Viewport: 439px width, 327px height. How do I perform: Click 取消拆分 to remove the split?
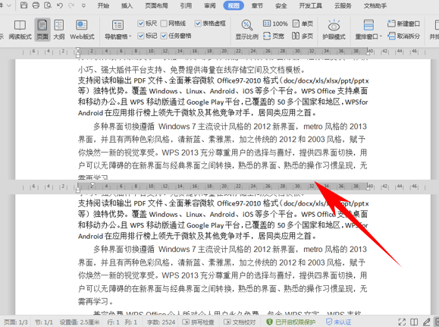click(403, 36)
